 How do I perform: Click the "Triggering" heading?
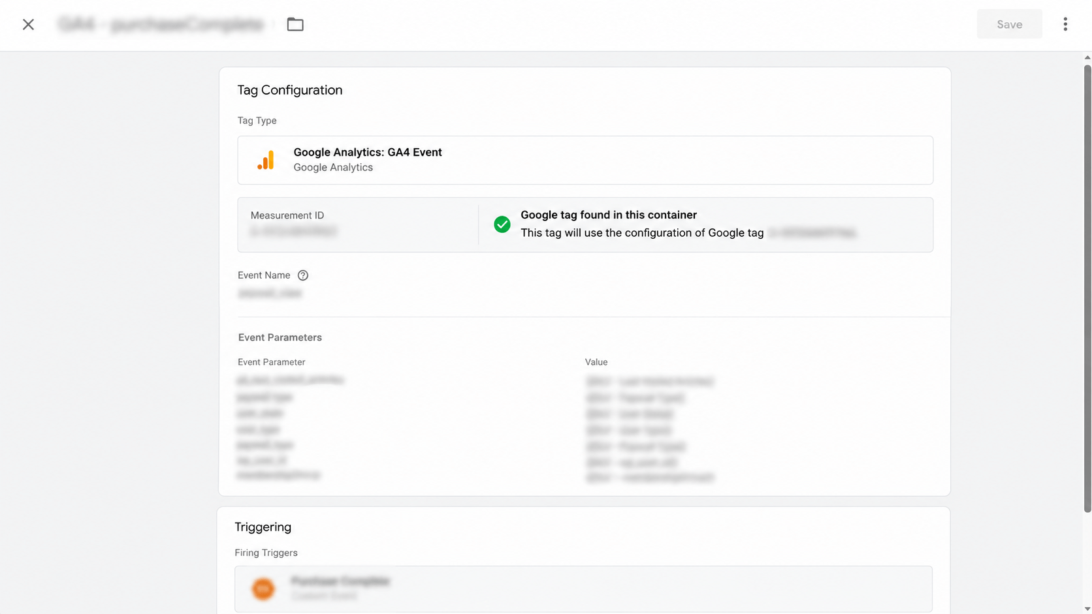[x=263, y=527]
